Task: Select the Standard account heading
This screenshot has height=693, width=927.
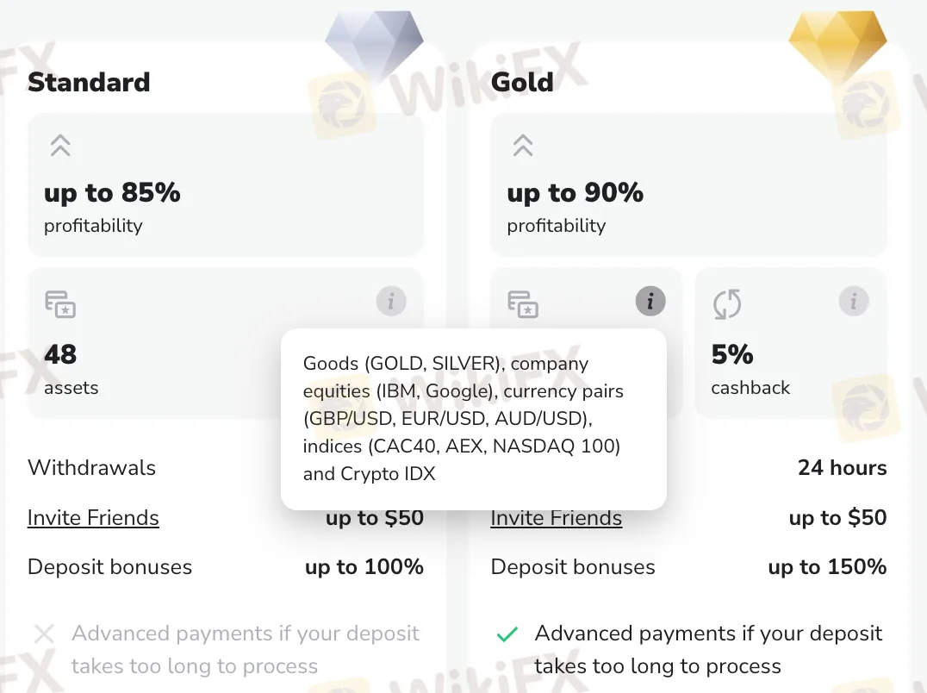Action: coord(89,82)
